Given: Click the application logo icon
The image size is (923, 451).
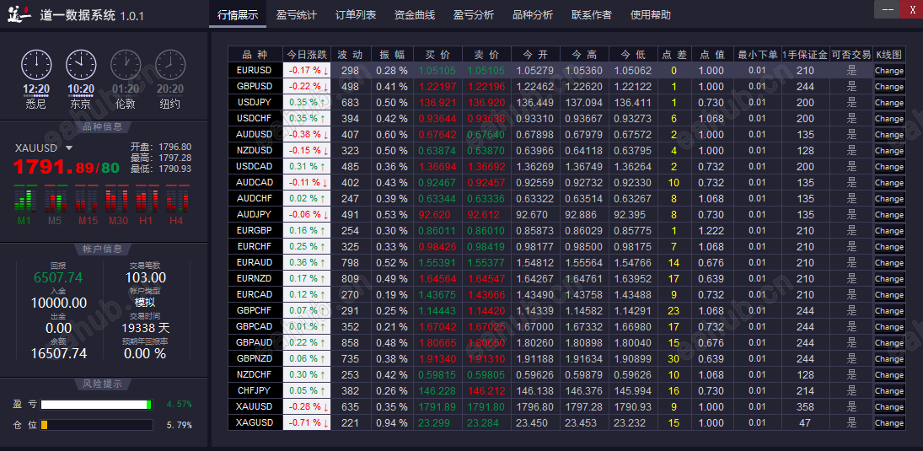Looking at the screenshot, I should [19, 14].
